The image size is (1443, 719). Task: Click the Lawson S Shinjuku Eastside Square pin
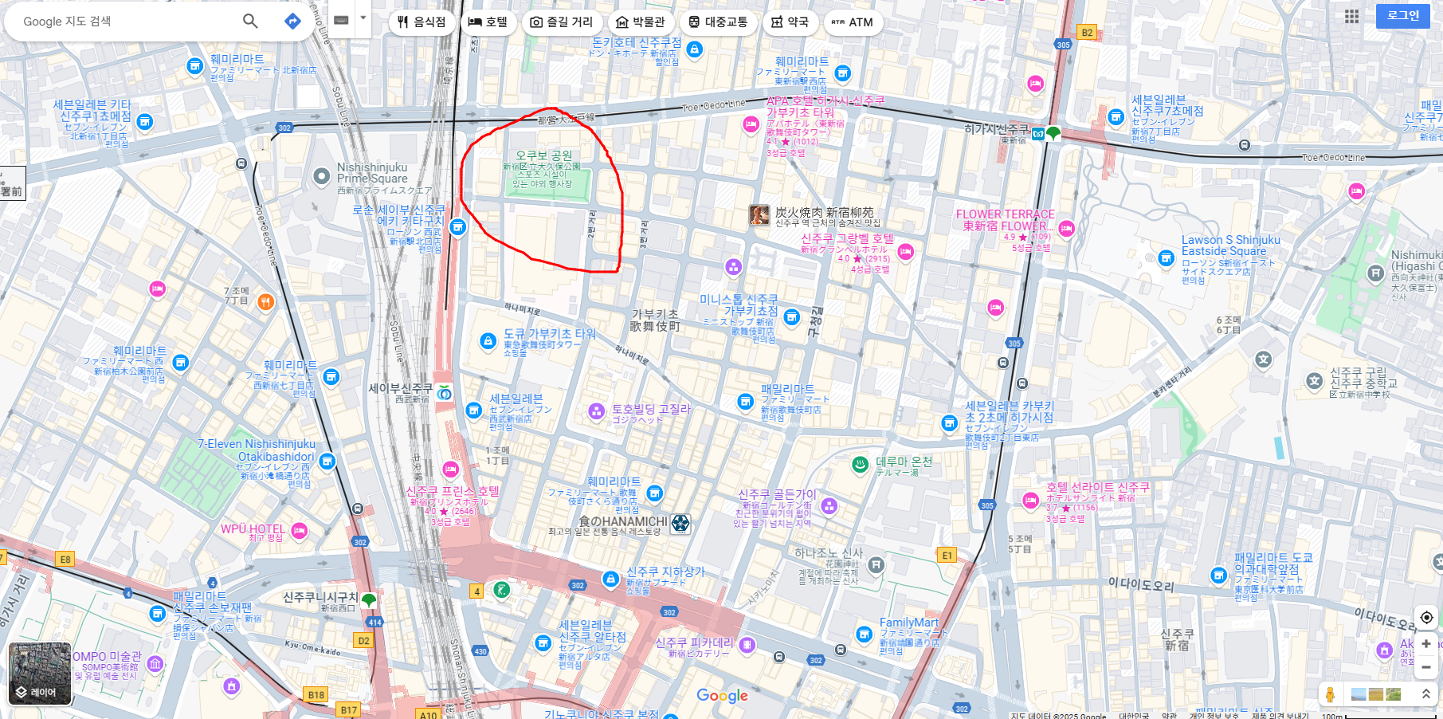point(1166,257)
